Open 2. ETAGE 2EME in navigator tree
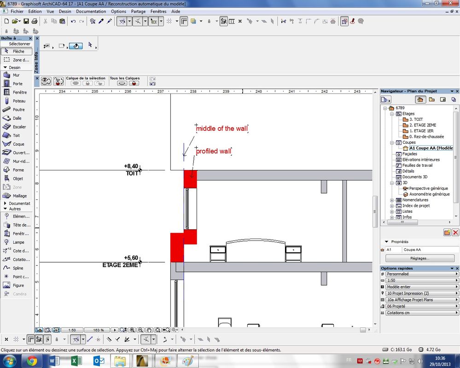 point(423,125)
